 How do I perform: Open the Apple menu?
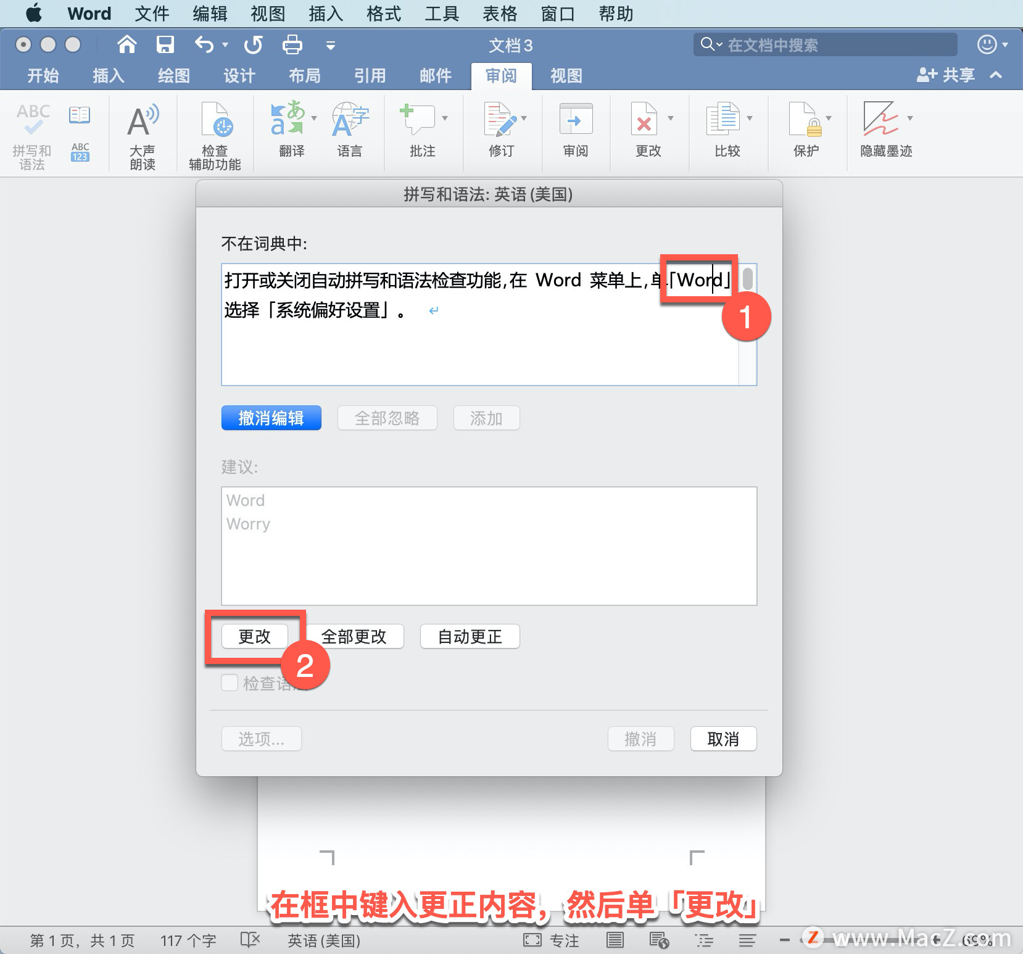click(x=34, y=13)
